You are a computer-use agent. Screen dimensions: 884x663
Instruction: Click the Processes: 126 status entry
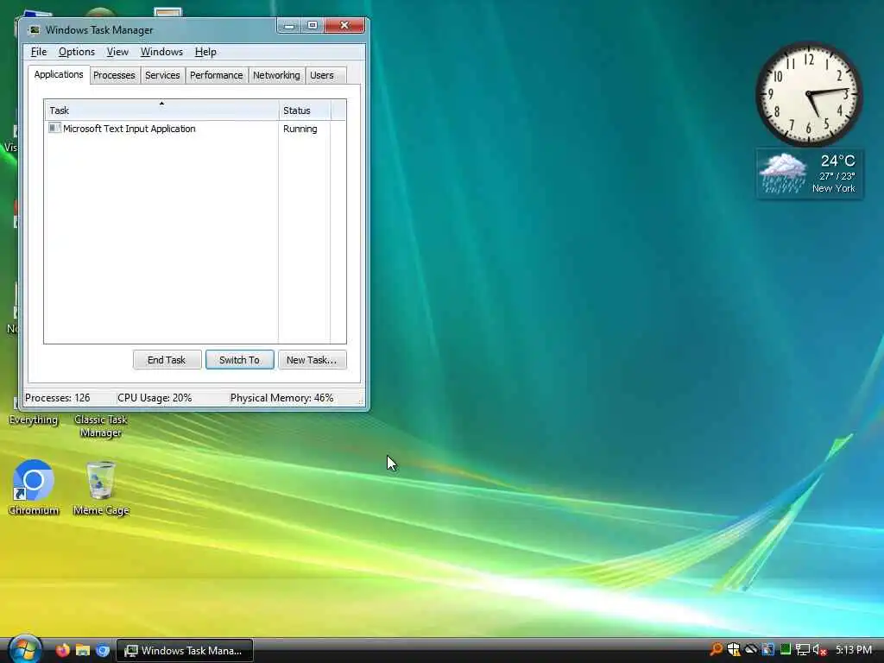click(x=58, y=397)
